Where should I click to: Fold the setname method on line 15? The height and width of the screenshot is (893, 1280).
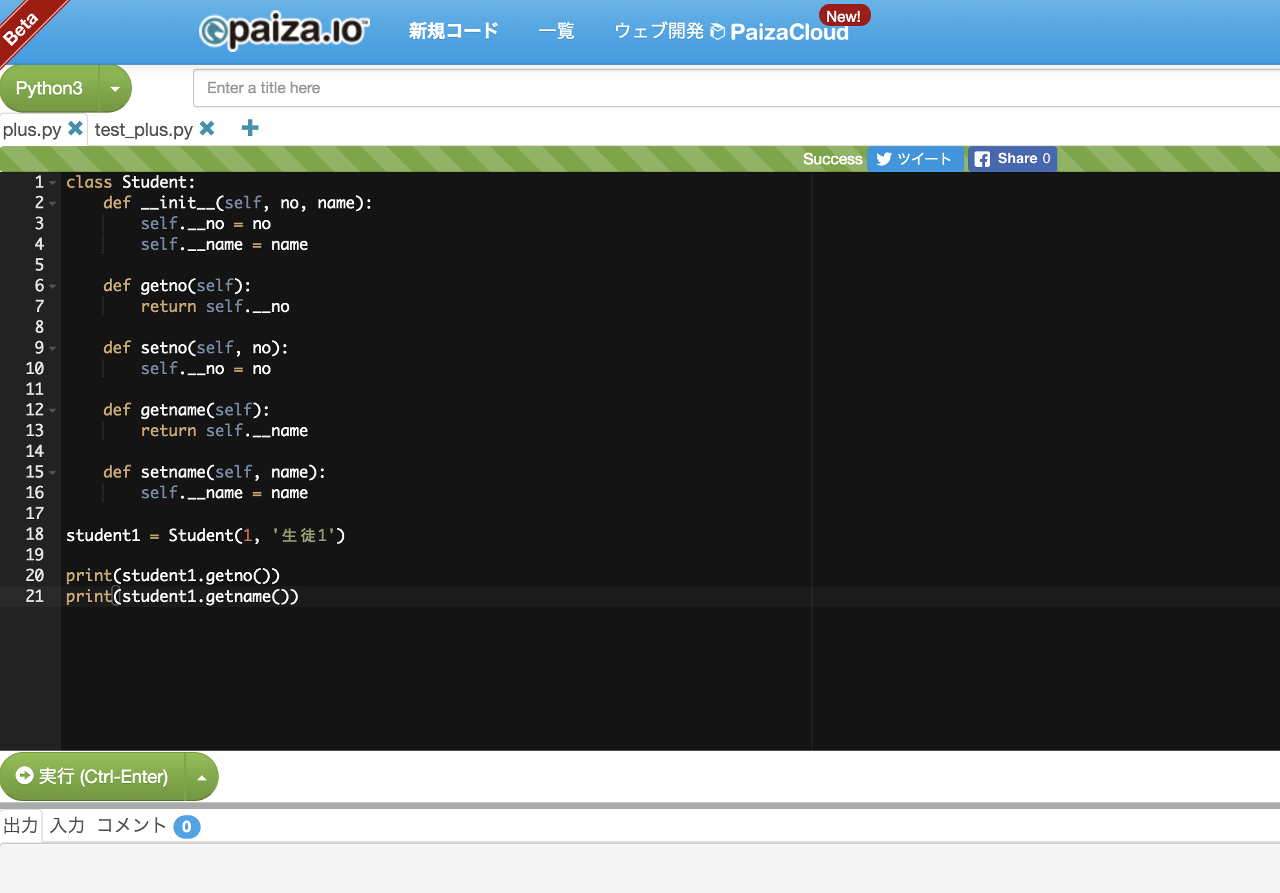(x=53, y=473)
